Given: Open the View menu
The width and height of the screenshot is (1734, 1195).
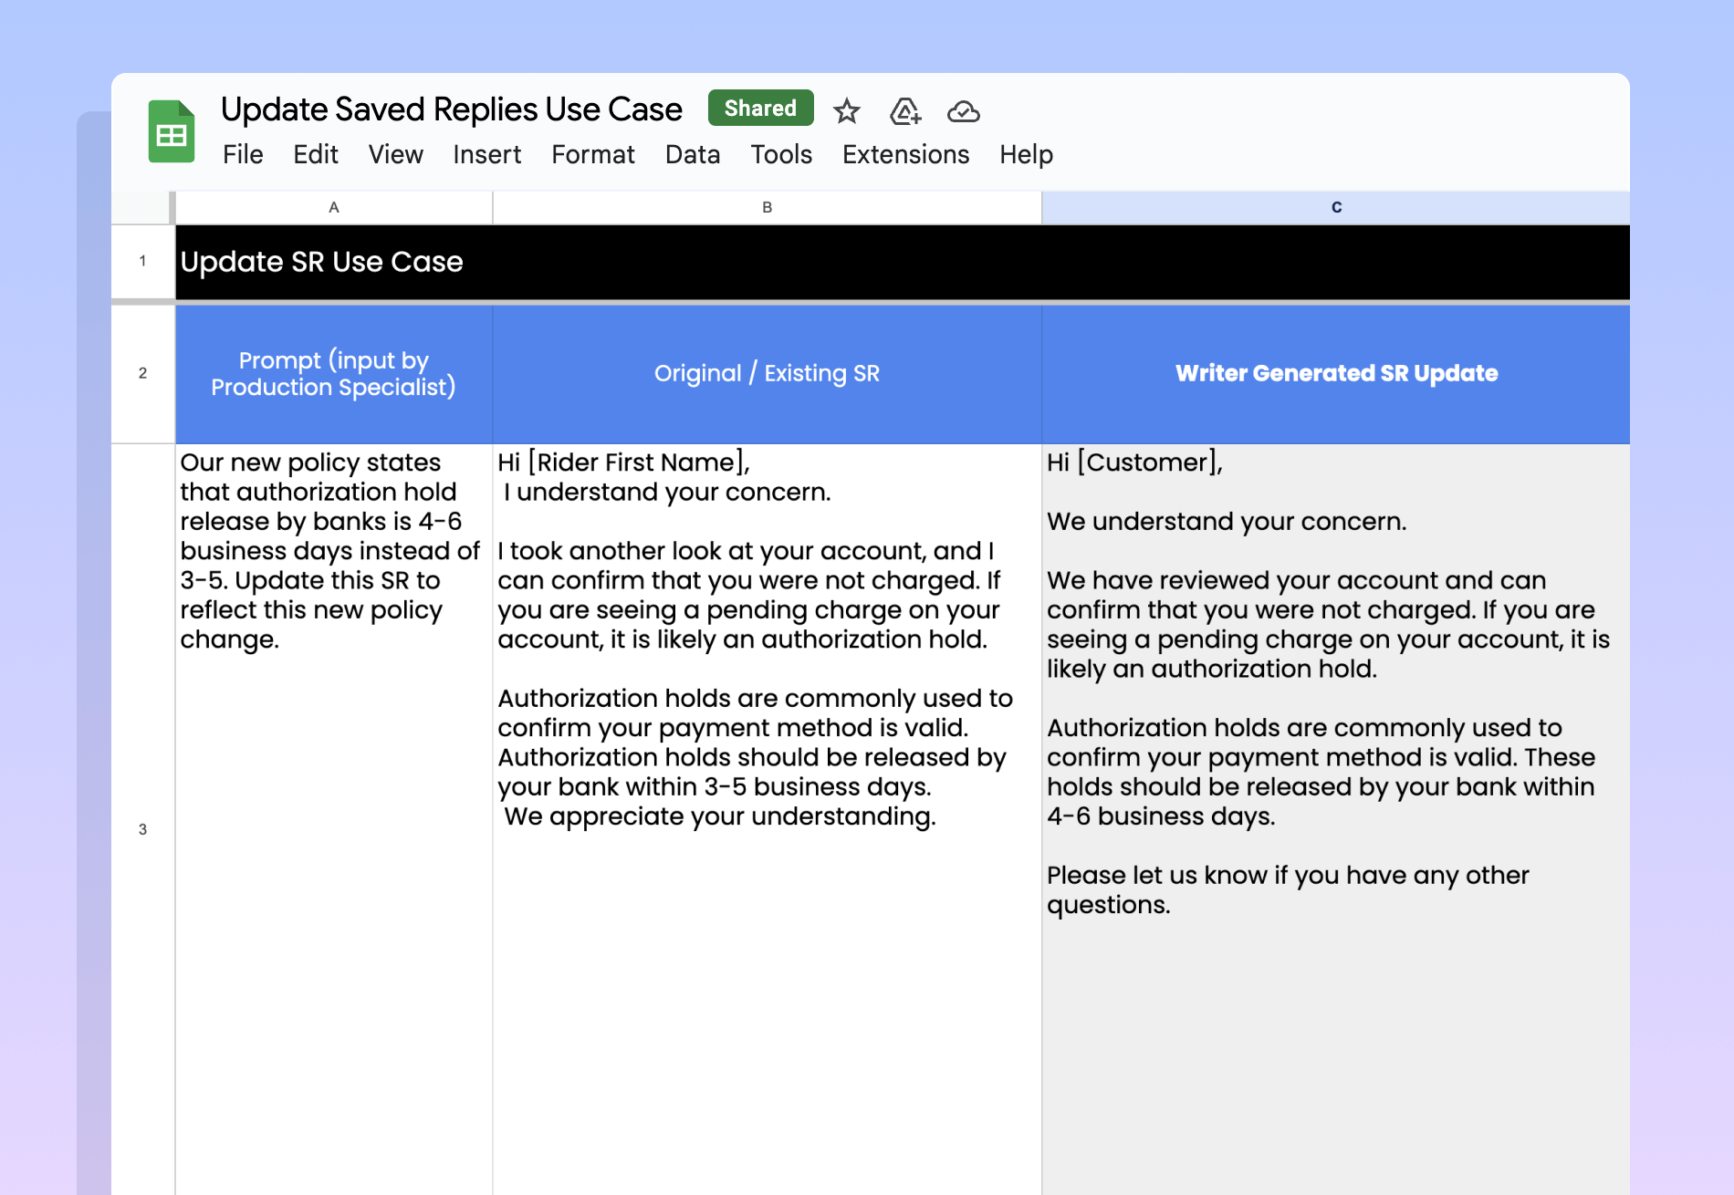Looking at the screenshot, I should click(x=395, y=155).
